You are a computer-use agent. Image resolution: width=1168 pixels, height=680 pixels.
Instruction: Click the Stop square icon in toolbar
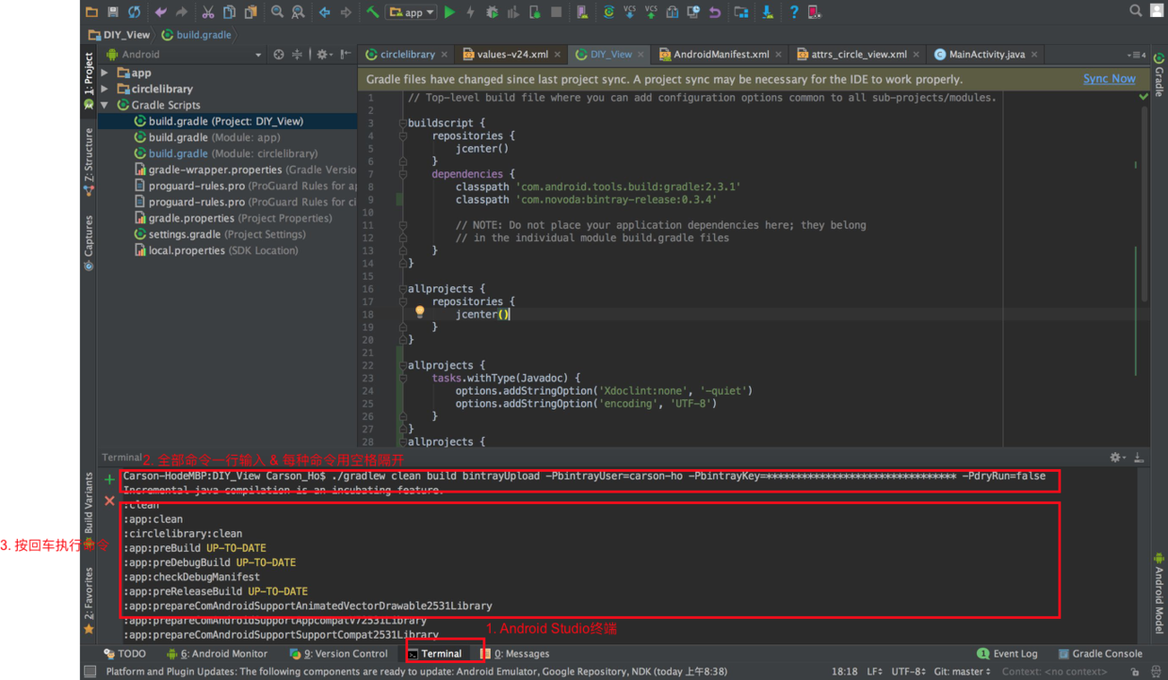pyautogui.click(x=556, y=12)
